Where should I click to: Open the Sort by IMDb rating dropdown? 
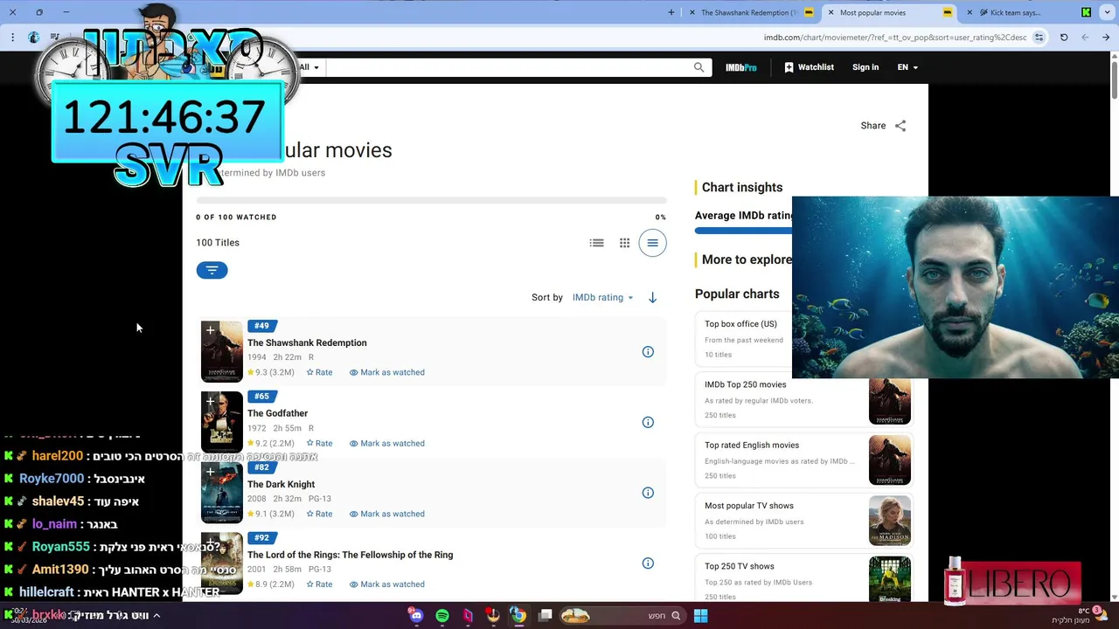602,298
